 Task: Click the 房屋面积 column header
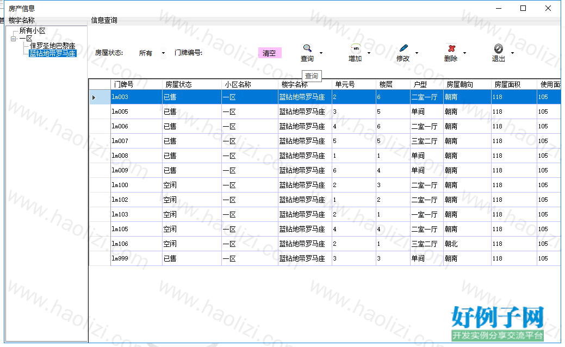tap(514, 84)
